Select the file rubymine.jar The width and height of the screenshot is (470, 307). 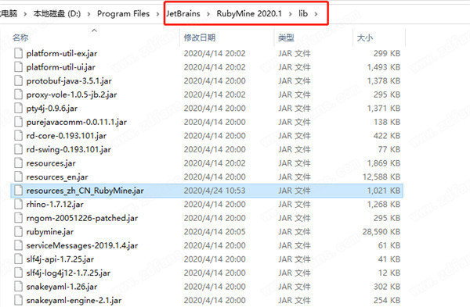tap(50, 232)
